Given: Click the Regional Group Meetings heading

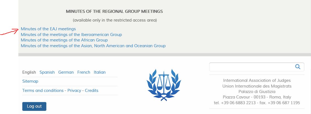Looking at the screenshot, I should (114, 11).
